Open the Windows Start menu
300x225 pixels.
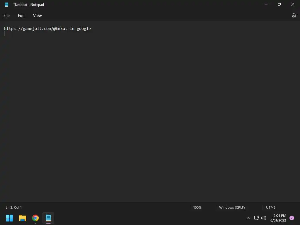[9, 218]
